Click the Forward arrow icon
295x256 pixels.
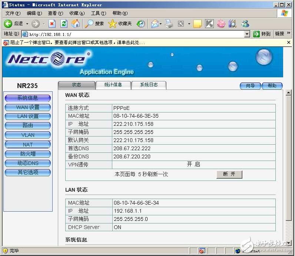35,24
